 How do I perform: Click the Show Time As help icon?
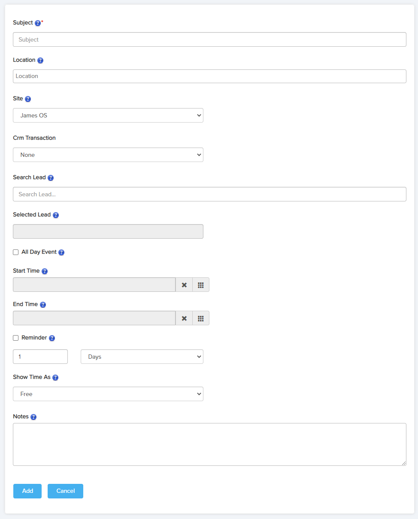point(55,378)
